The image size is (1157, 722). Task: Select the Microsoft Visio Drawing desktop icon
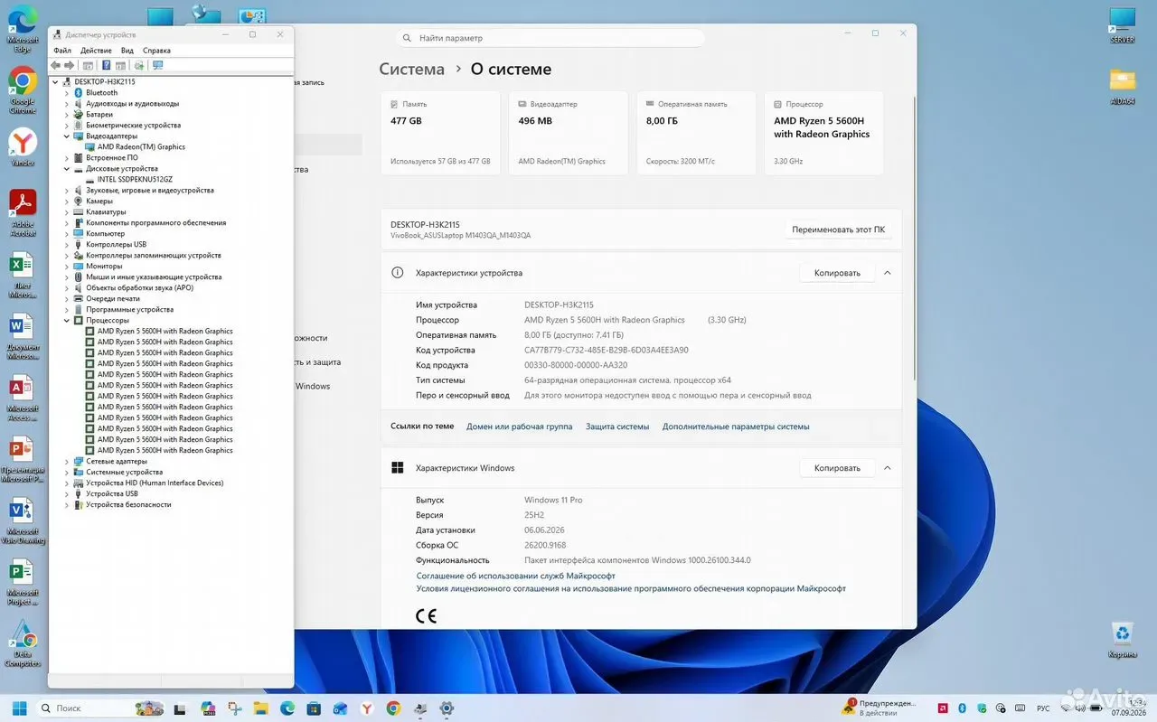(x=22, y=521)
